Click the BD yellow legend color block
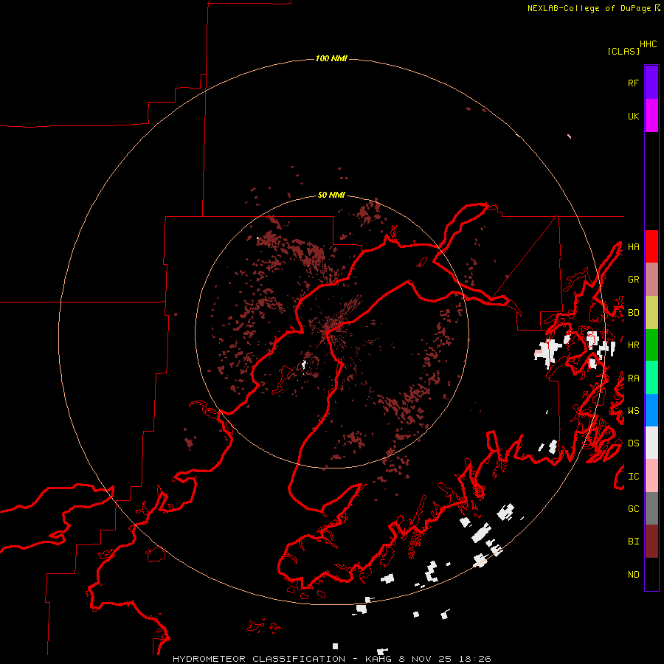 point(651,312)
